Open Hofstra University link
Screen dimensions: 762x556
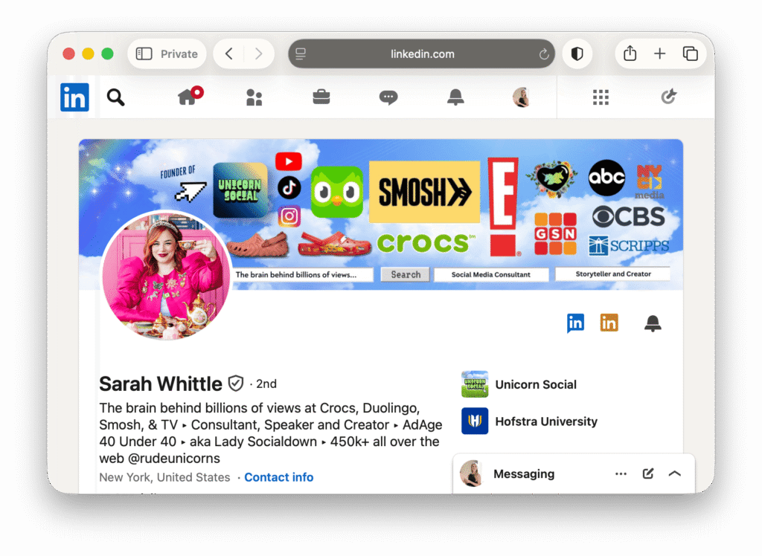coord(546,421)
